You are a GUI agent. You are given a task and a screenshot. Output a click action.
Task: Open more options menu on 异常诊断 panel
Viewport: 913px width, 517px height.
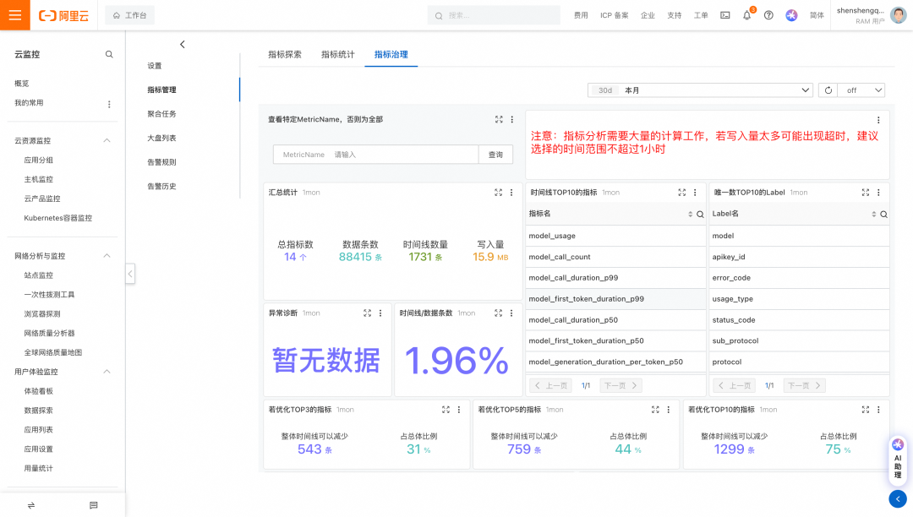pos(381,313)
